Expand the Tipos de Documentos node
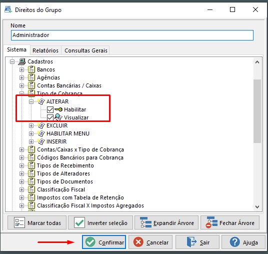The width and height of the screenshot is (268, 254). tap(21, 181)
